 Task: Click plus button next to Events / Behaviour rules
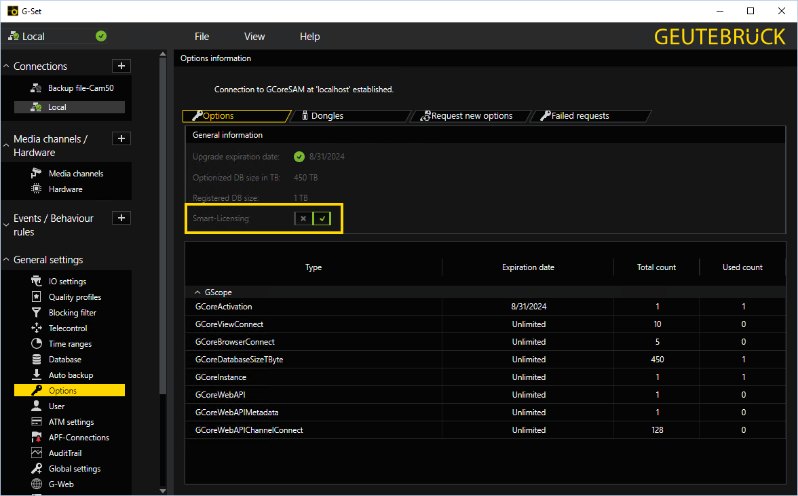[121, 218]
